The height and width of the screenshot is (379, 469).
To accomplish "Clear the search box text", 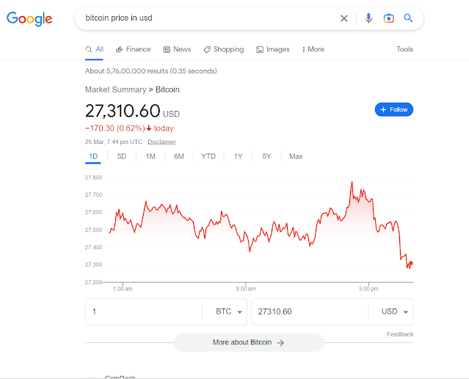I will (344, 18).
